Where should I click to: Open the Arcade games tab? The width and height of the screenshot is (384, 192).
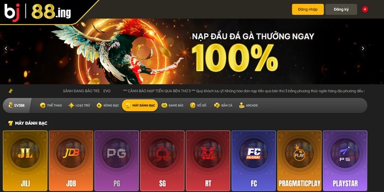click(x=249, y=105)
